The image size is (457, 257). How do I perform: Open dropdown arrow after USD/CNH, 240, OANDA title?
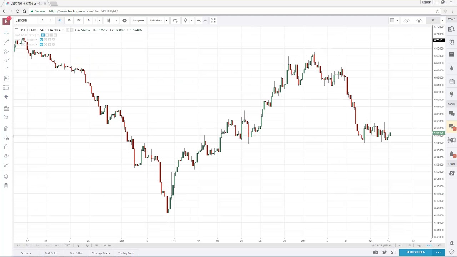63,30
